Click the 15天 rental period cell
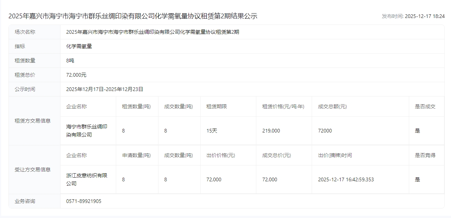Viewport: 451px width, 218px height. tap(212, 131)
